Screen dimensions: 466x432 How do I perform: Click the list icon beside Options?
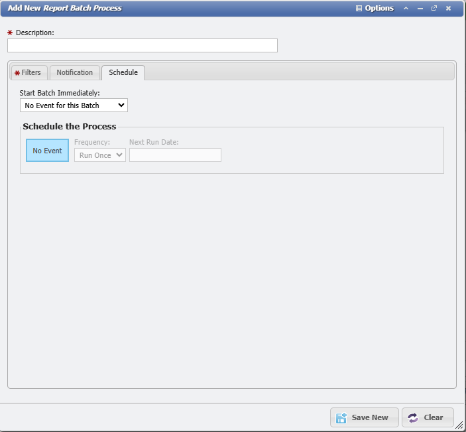pos(359,9)
